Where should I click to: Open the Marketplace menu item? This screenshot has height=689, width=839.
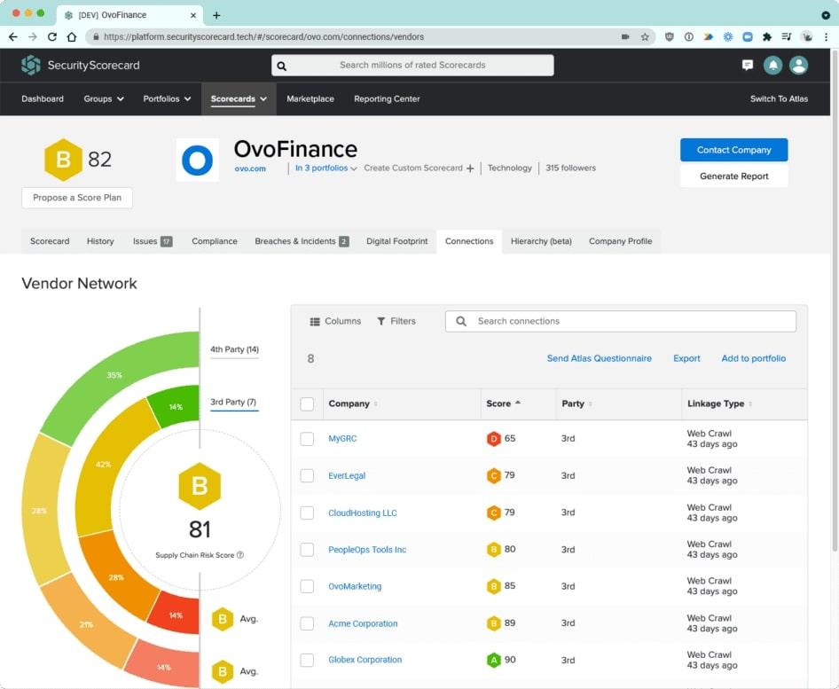point(310,99)
